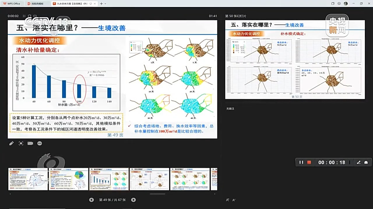Stop the recording with red square
Screen dimensions: 373x209
309,163
